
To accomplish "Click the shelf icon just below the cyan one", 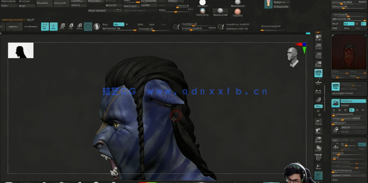I will [318, 82].
